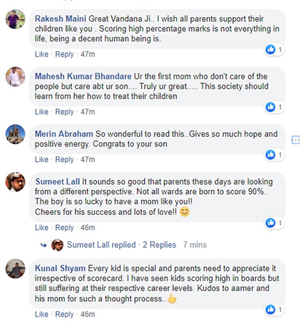Click the like reaction icon on Rakesh Maini's comment
Image resolution: width=307 pixels, height=322 pixels.
point(270,49)
